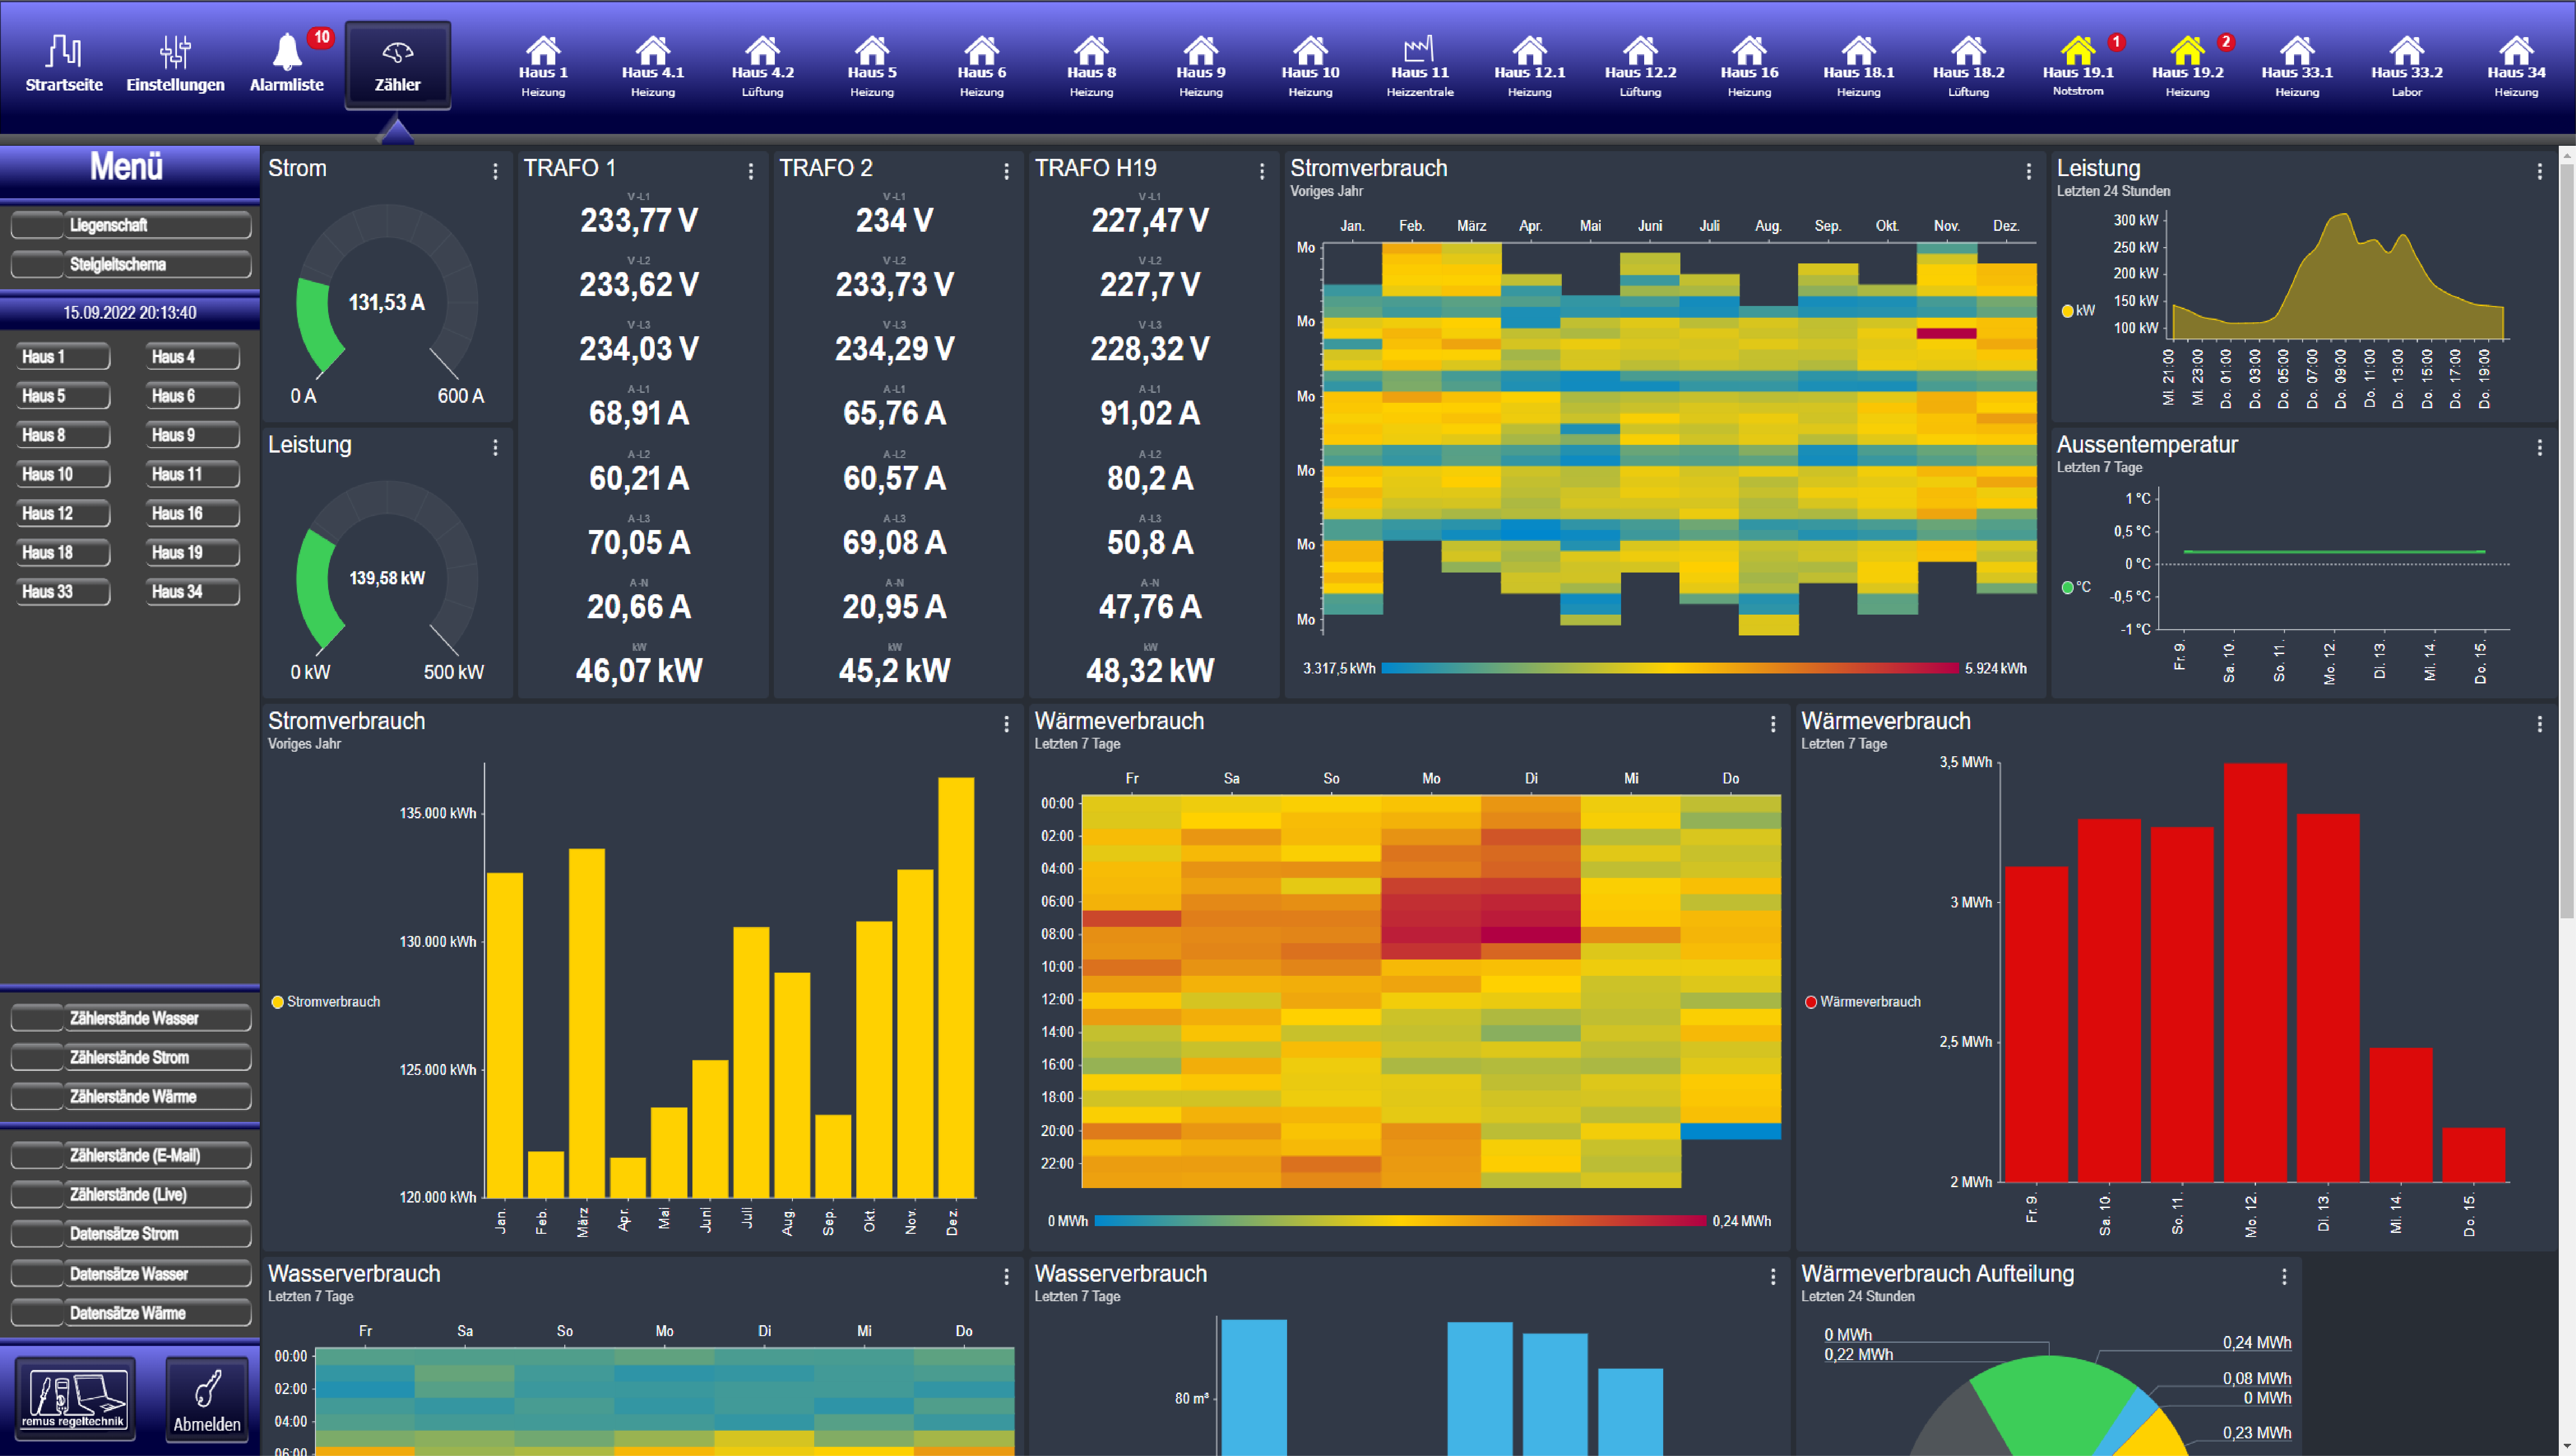Open Aussentemperatur widget options menu
Image resolution: width=2576 pixels, height=1456 pixels.
pos(2539,448)
